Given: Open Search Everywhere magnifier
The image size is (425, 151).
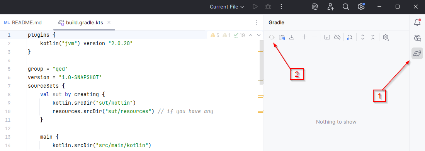Looking at the screenshot, I should click(345, 7).
